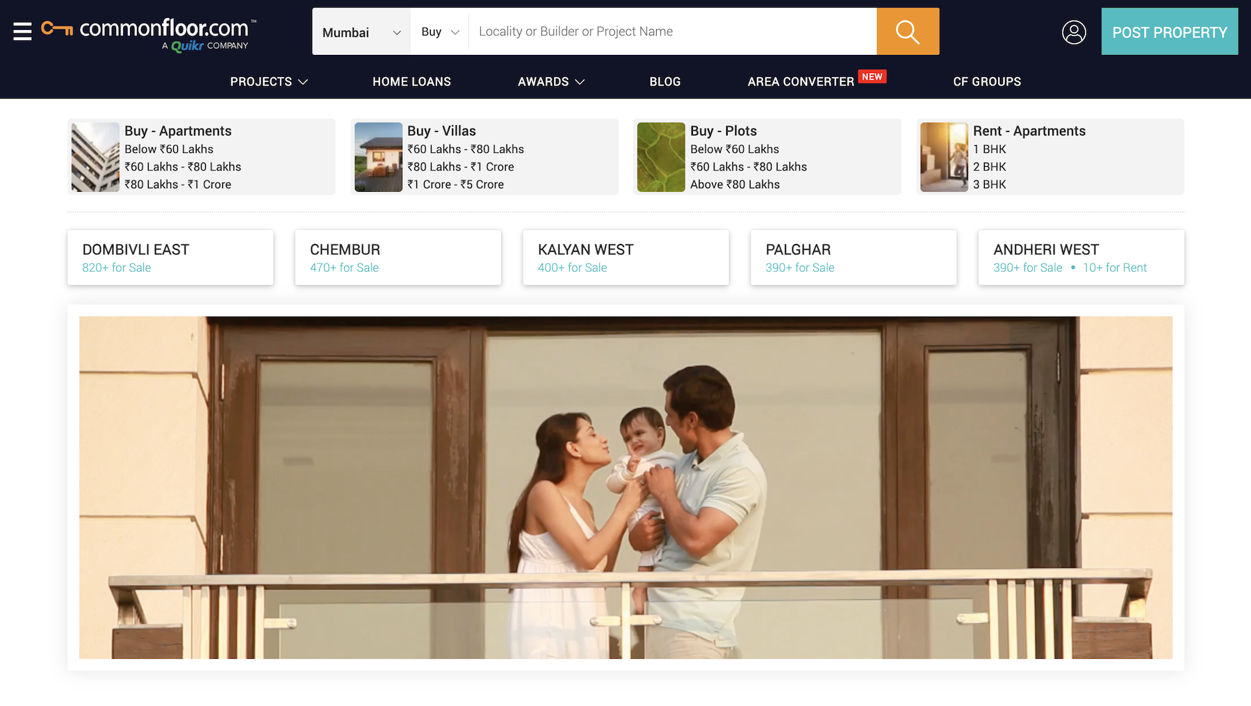Click 10+ for Rent under Andheri West

tap(1115, 268)
